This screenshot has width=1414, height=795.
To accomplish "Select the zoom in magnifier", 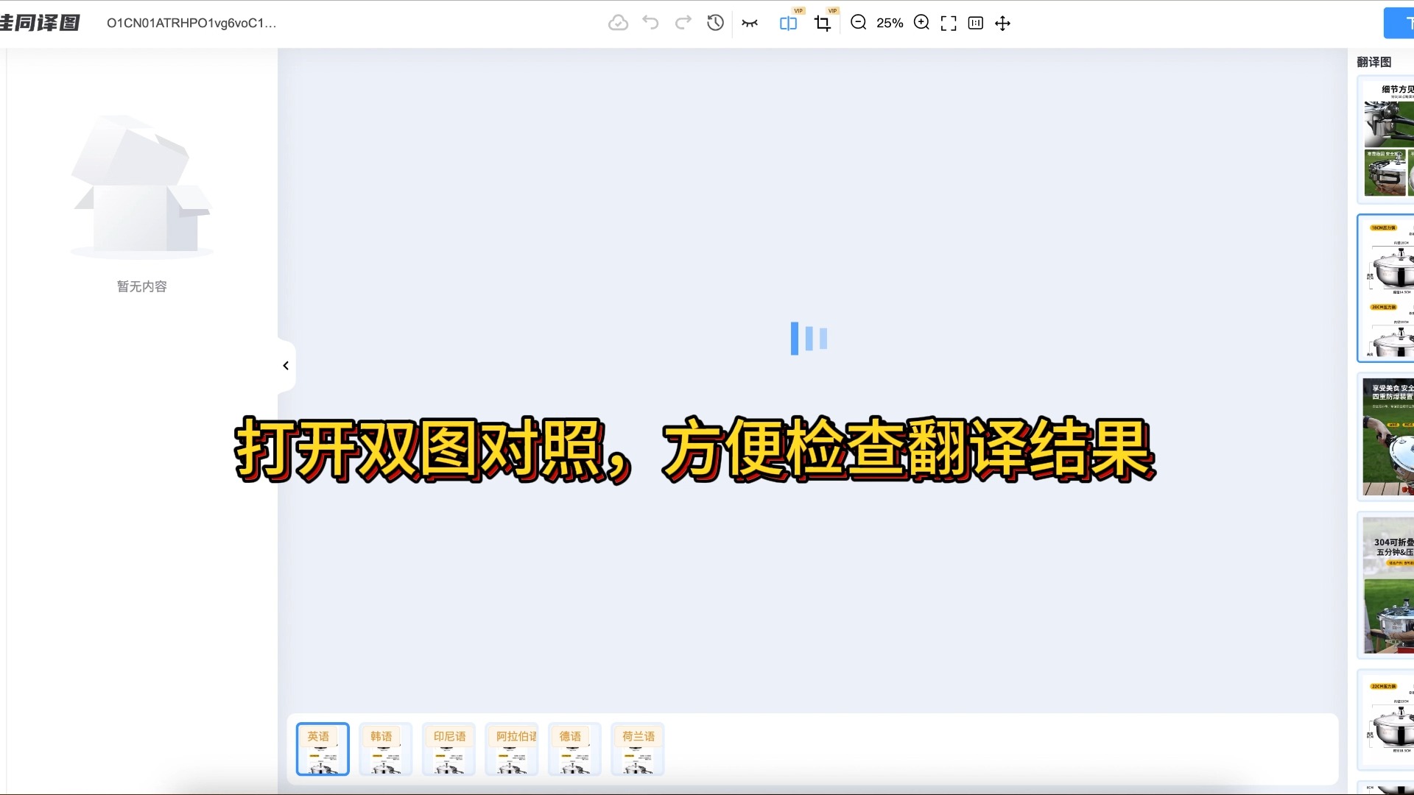I will pyautogui.click(x=921, y=23).
